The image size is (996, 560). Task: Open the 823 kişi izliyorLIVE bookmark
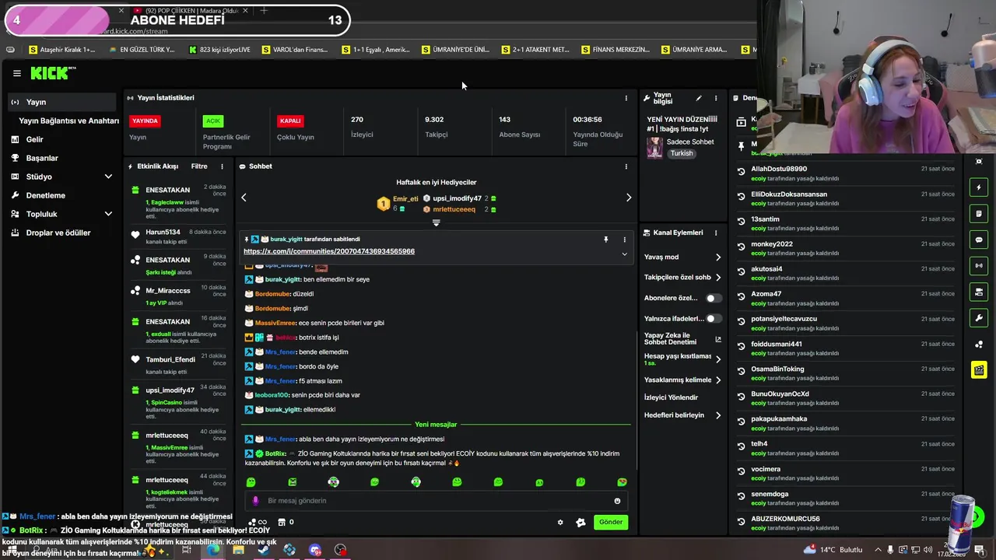pos(220,50)
